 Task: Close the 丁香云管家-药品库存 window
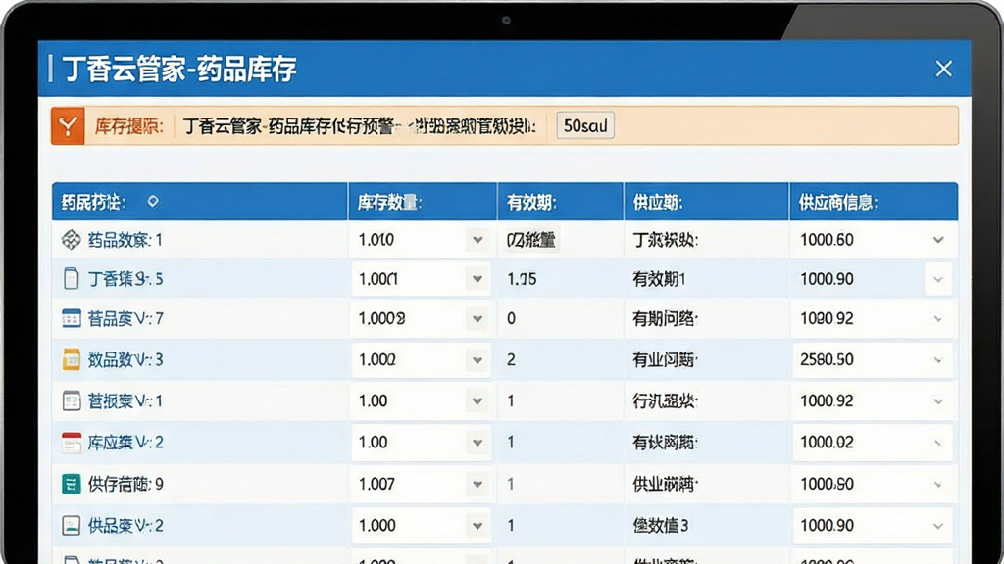[x=943, y=69]
